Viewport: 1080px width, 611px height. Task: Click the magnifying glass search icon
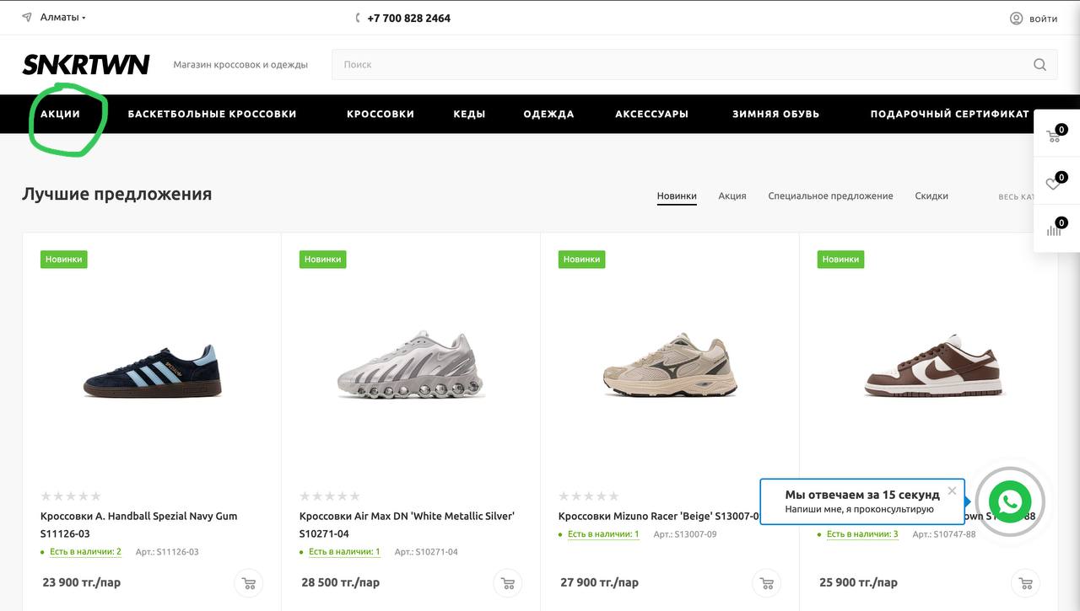click(1039, 65)
